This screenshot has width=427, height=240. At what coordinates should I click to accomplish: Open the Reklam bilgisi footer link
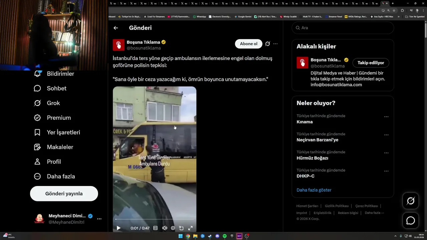(348, 213)
